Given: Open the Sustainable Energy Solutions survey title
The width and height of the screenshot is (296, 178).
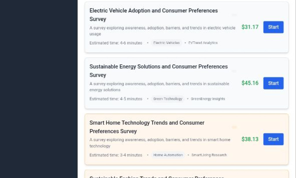Looking at the screenshot, I should point(158,71).
